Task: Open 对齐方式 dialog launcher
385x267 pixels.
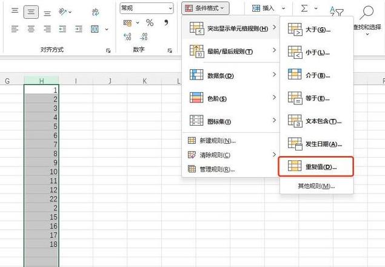Action: (108, 50)
